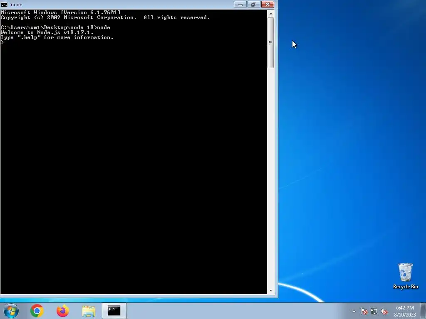Maximize the node console window
426x319 pixels.
[x=254, y=5]
